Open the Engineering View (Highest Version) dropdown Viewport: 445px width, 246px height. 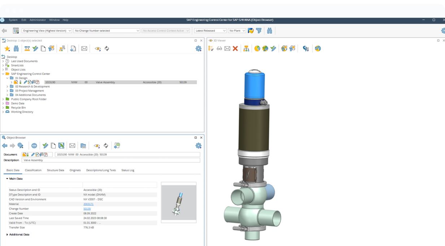47,31
